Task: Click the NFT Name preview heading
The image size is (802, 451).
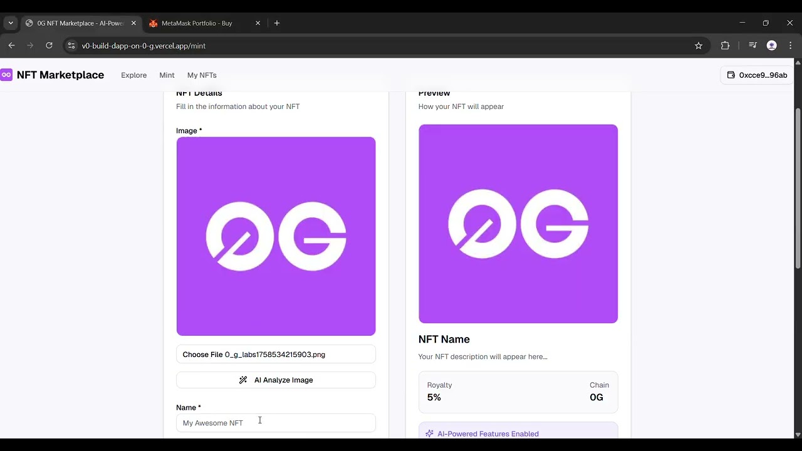Action: (x=444, y=340)
